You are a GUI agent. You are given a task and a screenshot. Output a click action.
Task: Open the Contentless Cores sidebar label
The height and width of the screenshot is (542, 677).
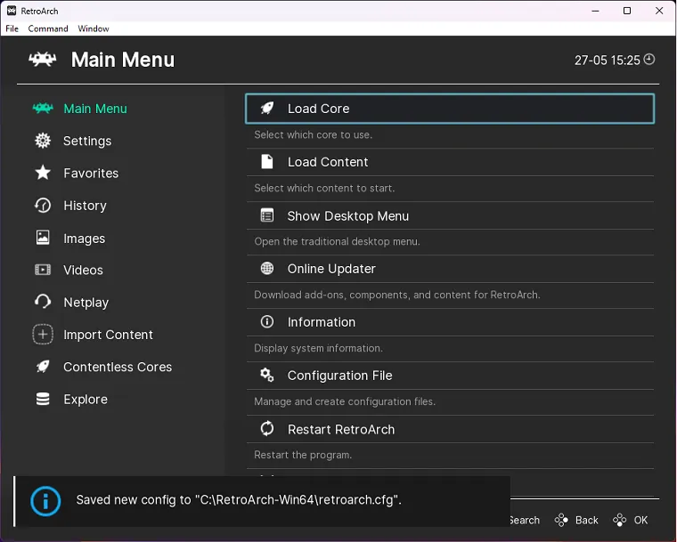click(x=118, y=367)
